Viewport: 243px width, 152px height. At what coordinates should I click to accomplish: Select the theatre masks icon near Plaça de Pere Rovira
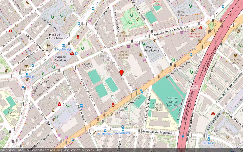140,55
